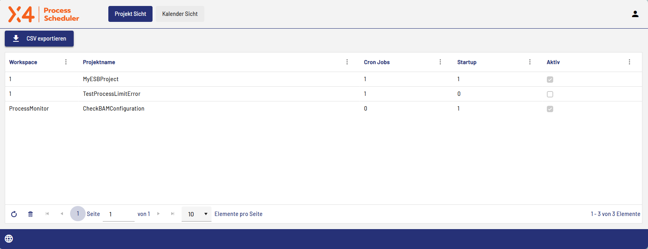Click the refresh icon in the pager

pyautogui.click(x=14, y=214)
